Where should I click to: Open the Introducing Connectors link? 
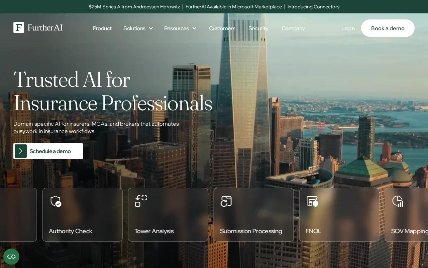(313, 7)
